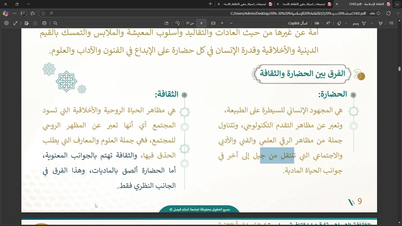Click the الحضارة: heading
The width and height of the screenshot is (402, 226).
click(x=333, y=94)
